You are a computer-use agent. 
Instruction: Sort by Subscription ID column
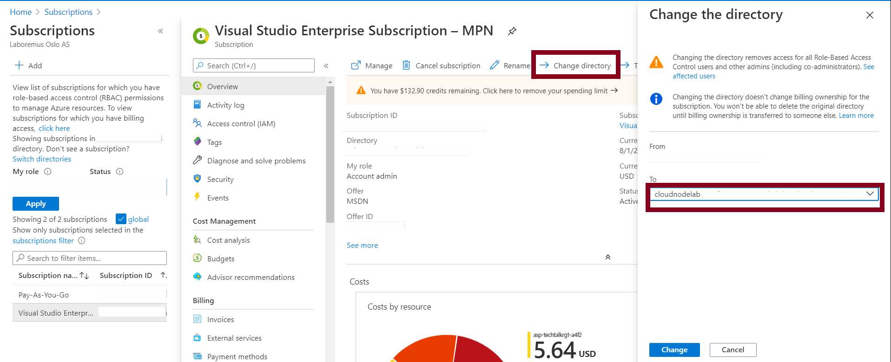(x=132, y=275)
